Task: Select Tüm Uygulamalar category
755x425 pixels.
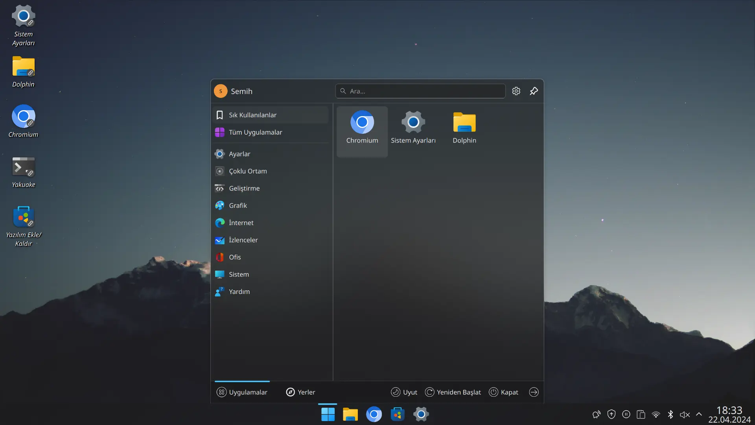Action: pyautogui.click(x=271, y=132)
